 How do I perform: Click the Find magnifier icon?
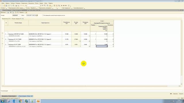pos(26,6)
